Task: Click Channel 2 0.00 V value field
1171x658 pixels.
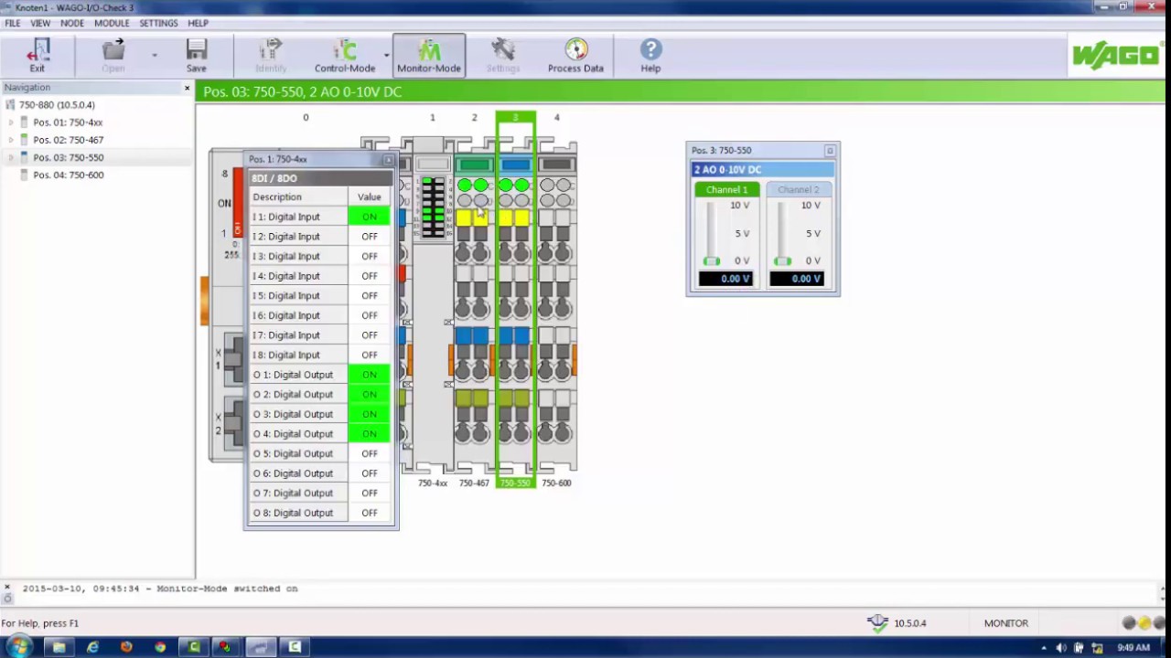Action: coord(797,279)
